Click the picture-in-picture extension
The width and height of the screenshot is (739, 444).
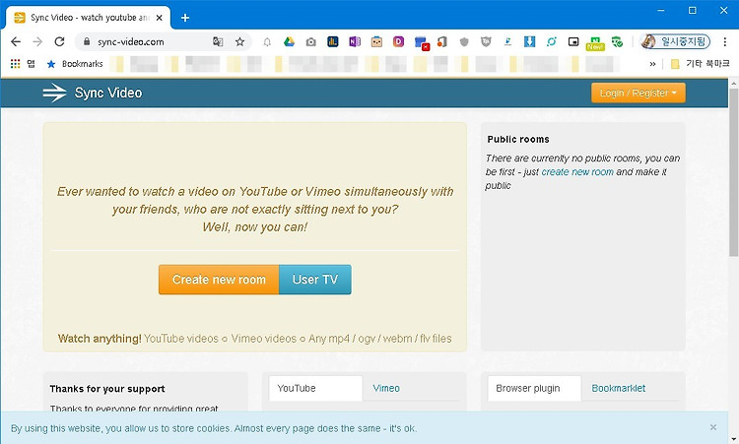click(573, 42)
